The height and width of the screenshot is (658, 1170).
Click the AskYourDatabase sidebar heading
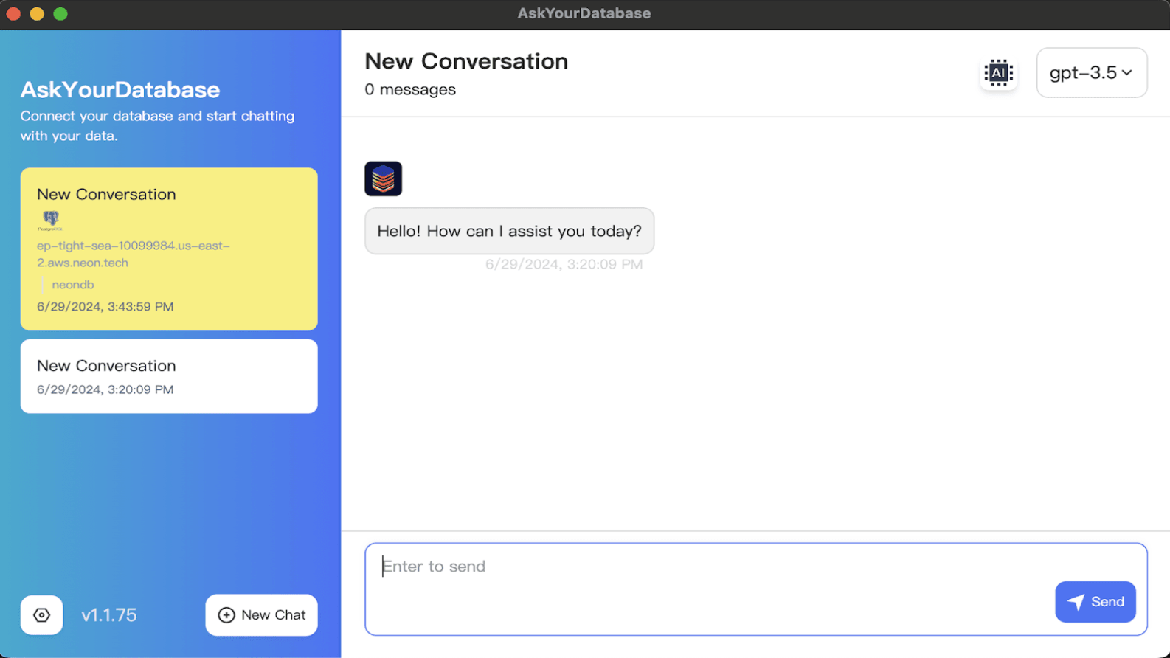120,90
